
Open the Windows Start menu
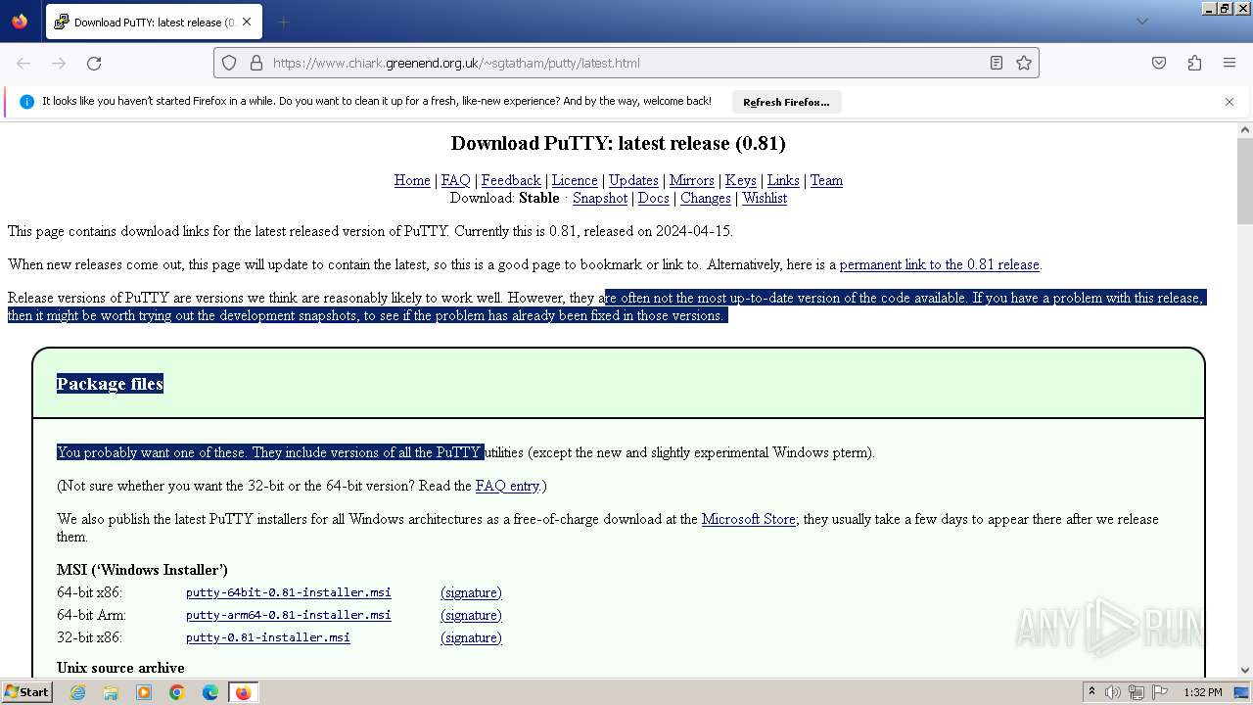pos(26,692)
